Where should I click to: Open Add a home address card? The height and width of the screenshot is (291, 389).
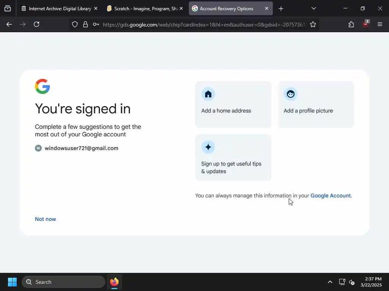[x=233, y=105]
